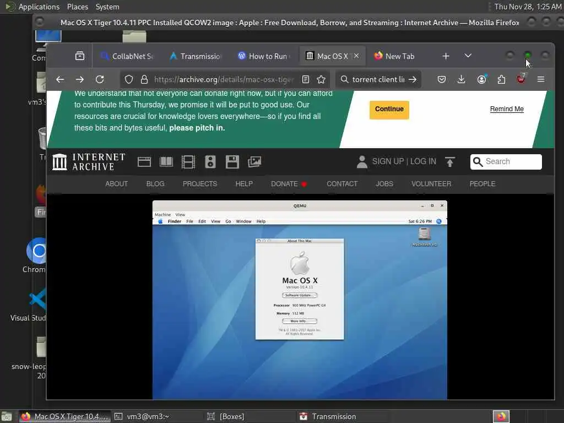This screenshot has height=423, width=564.
Task: Click the show desktop icon in taskbar
Action: (x=7, y=416)
